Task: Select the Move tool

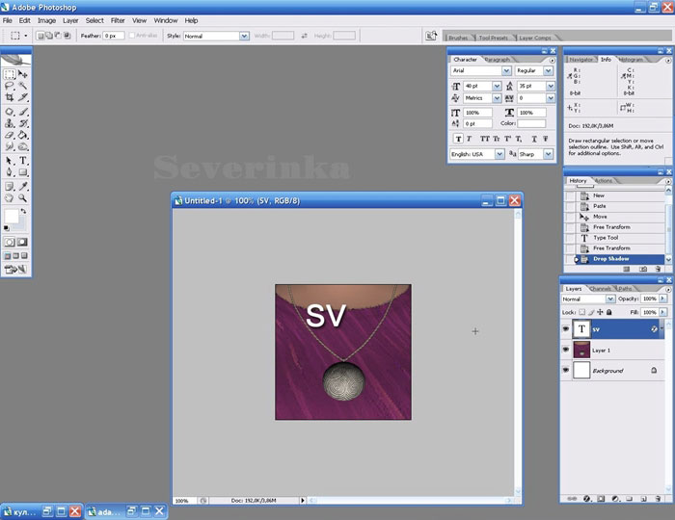Action: 23,73
